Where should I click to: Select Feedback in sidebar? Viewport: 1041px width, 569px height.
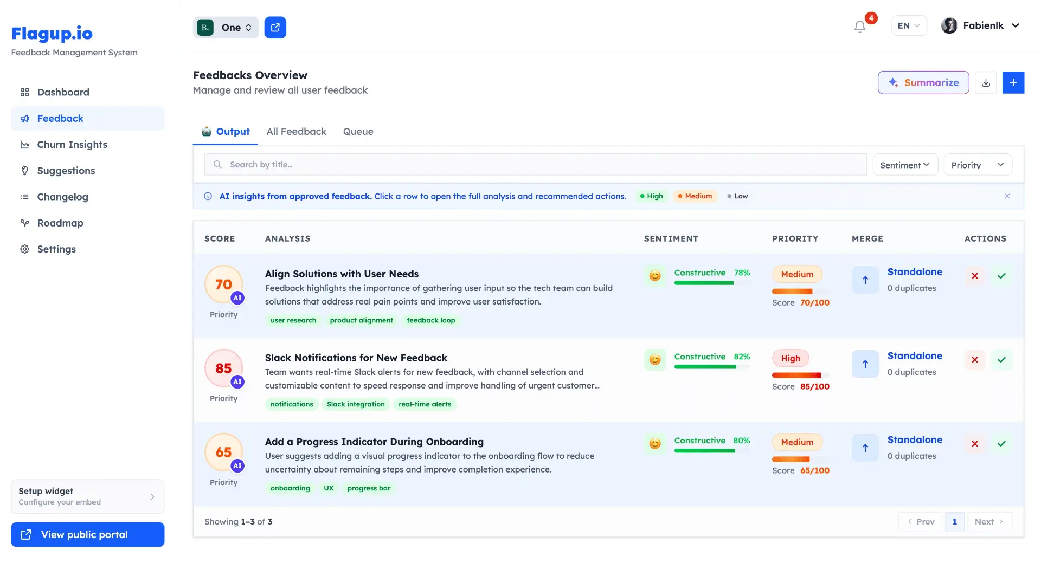pyautogui.click(x=87, y=118)
